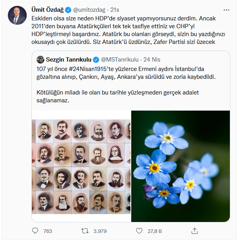The height and width of the screenshot is (240, 244).
Task: Open the Ümit Özdağ display name link
Action: [46, 9]
